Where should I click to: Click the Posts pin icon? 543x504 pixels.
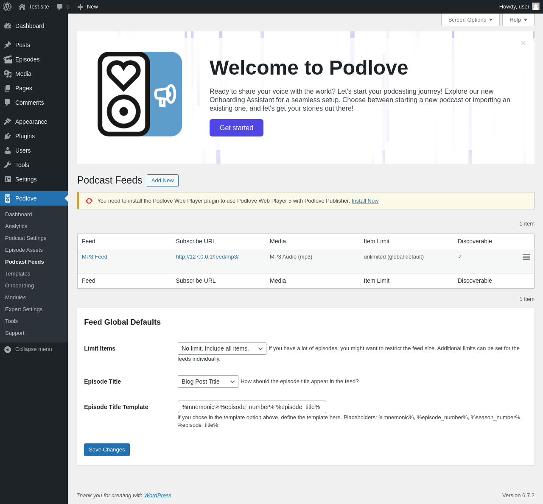pyautogui.click(x=8, y=45)
